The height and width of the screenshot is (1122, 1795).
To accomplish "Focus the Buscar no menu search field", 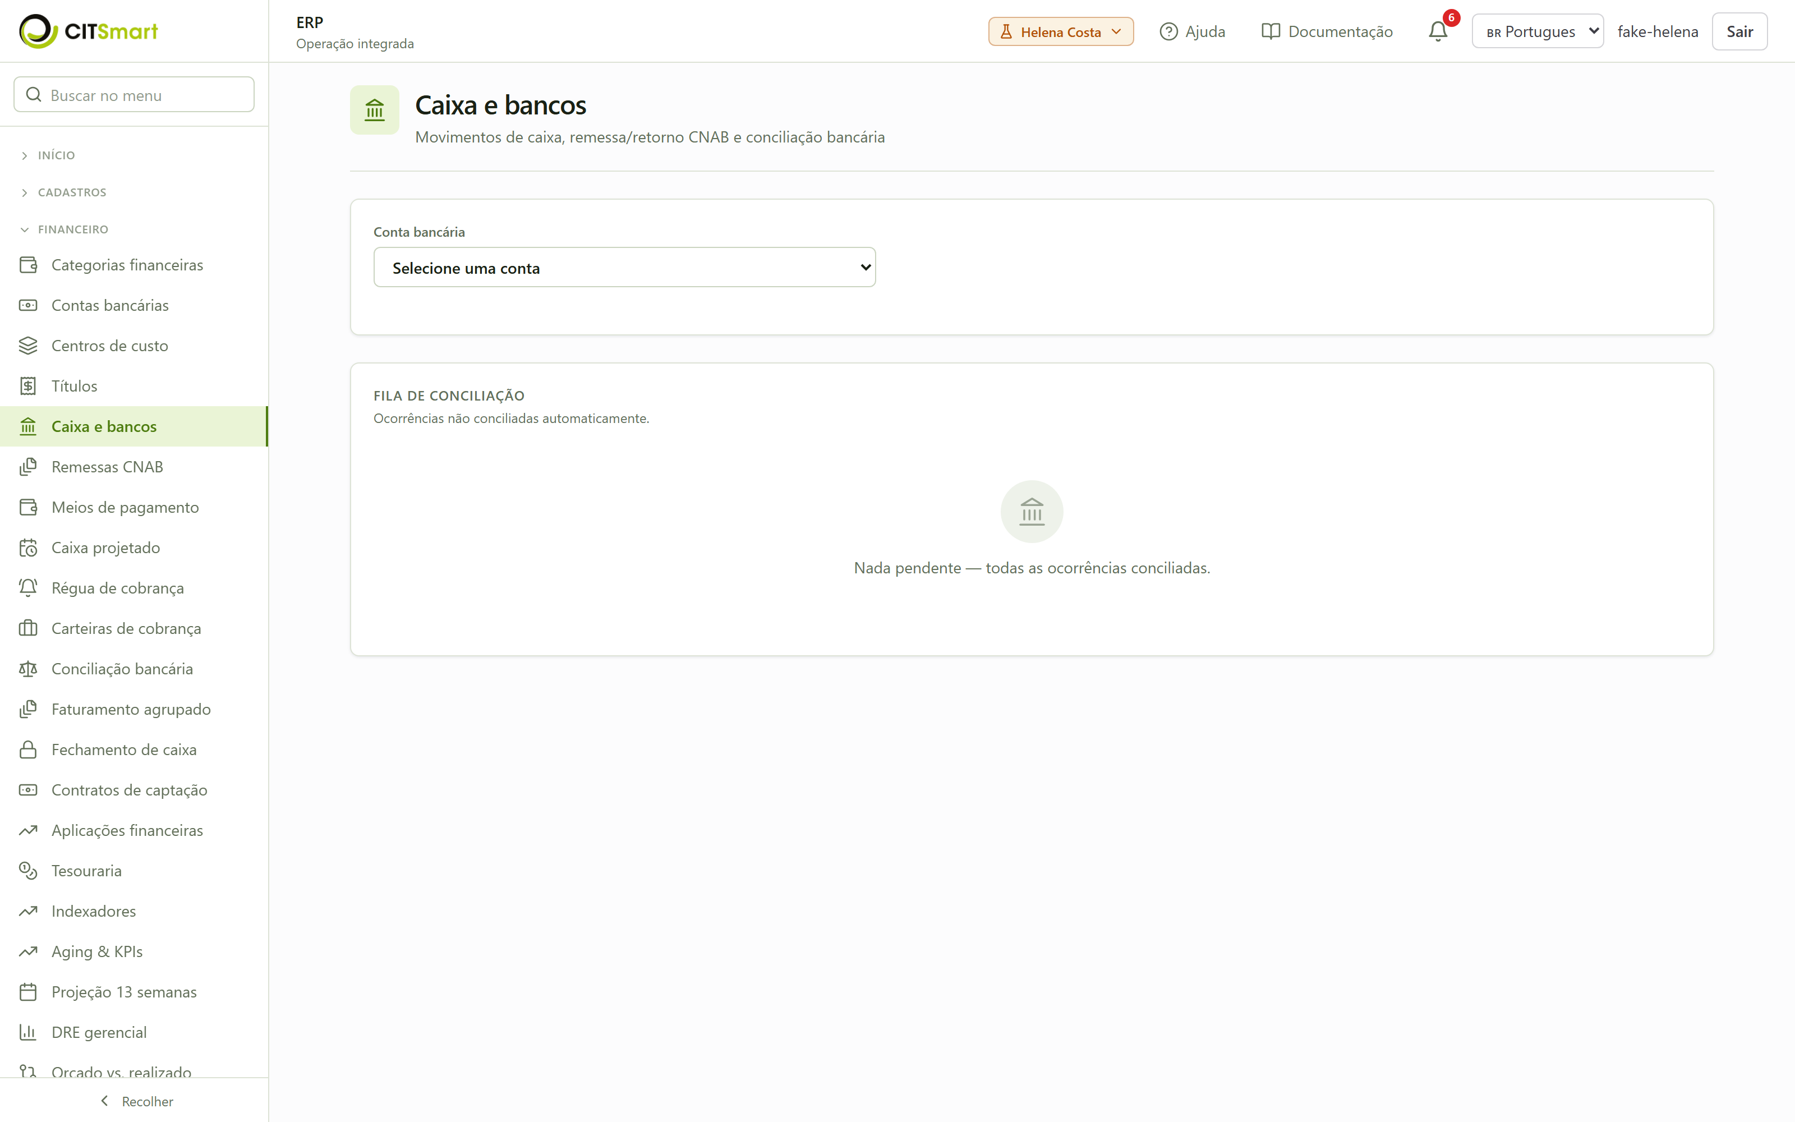I will (134, 95).
